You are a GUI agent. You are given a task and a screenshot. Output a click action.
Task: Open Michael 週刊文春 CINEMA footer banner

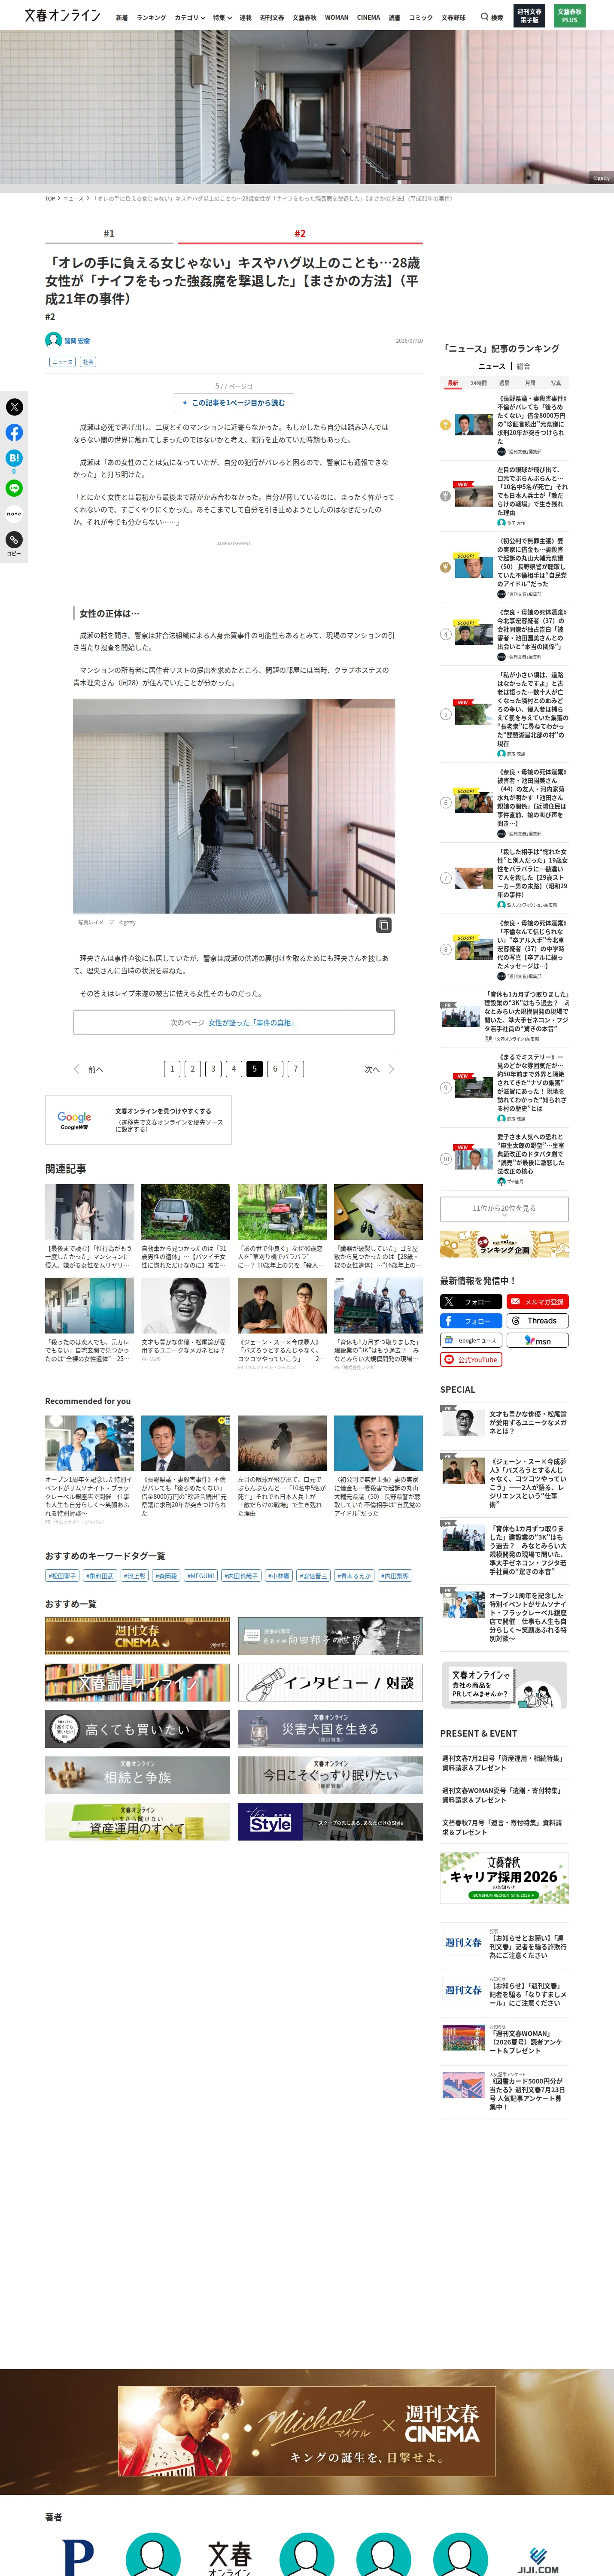(x=307, y=2430)
